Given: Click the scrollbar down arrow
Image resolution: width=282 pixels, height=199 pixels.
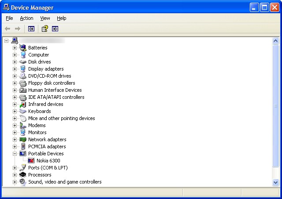Looking at the screenshot, I should tap(275, 182).
